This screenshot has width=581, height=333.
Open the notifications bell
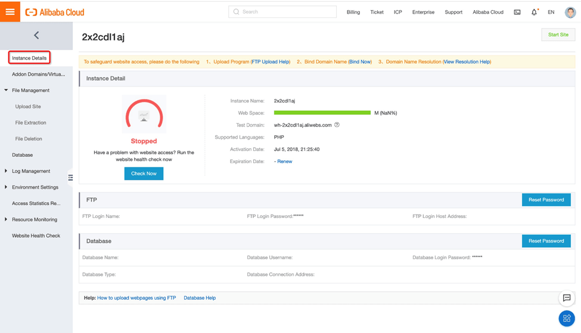(534, 12)
